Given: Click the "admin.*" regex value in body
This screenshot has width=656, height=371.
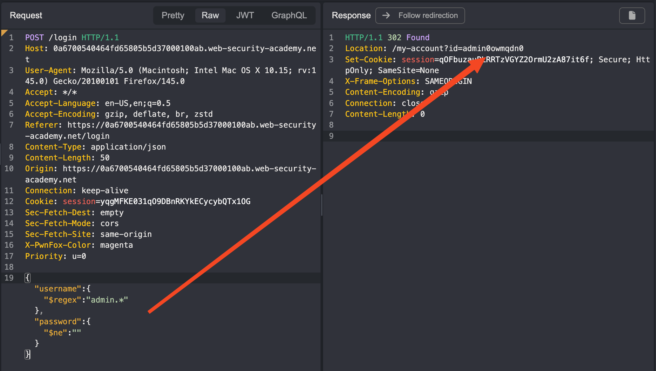Looking at the screenshot, I should (x=107, y=300).
